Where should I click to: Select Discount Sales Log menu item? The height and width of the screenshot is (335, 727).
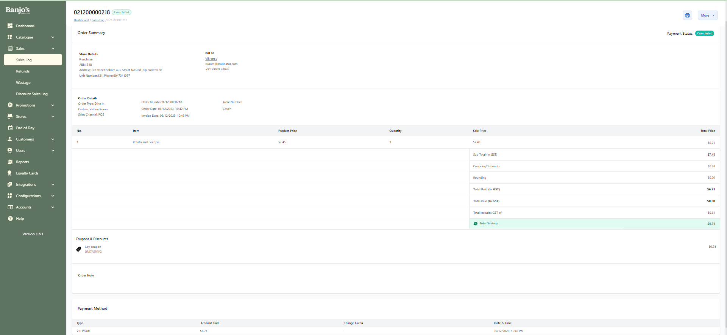tap(32, 94)
